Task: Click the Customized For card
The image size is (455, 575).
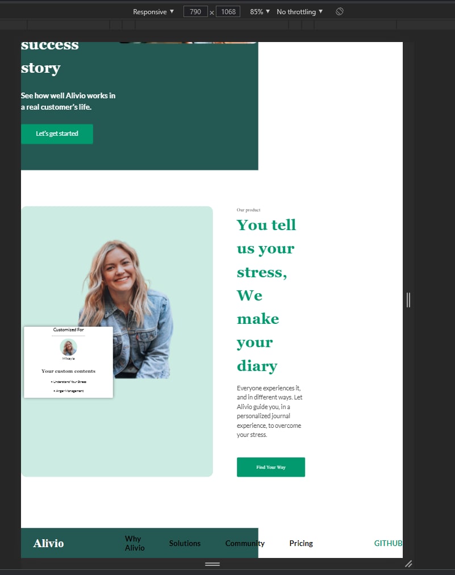Action: (69, 362)
